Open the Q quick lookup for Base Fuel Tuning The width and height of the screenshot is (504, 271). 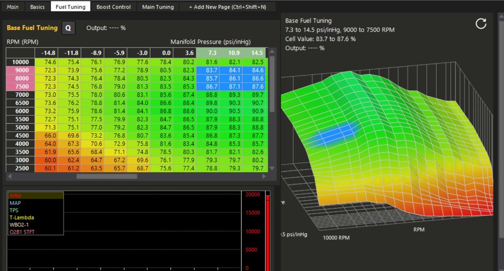tap(68, 28)
